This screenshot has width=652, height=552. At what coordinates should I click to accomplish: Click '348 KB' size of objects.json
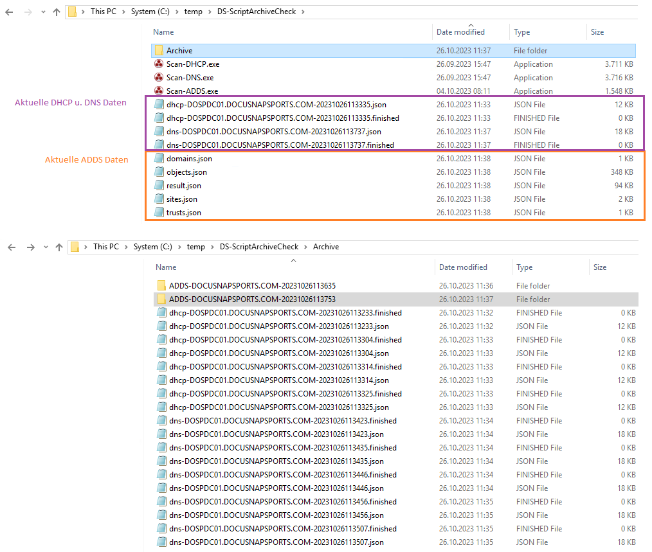pos(622,172)
